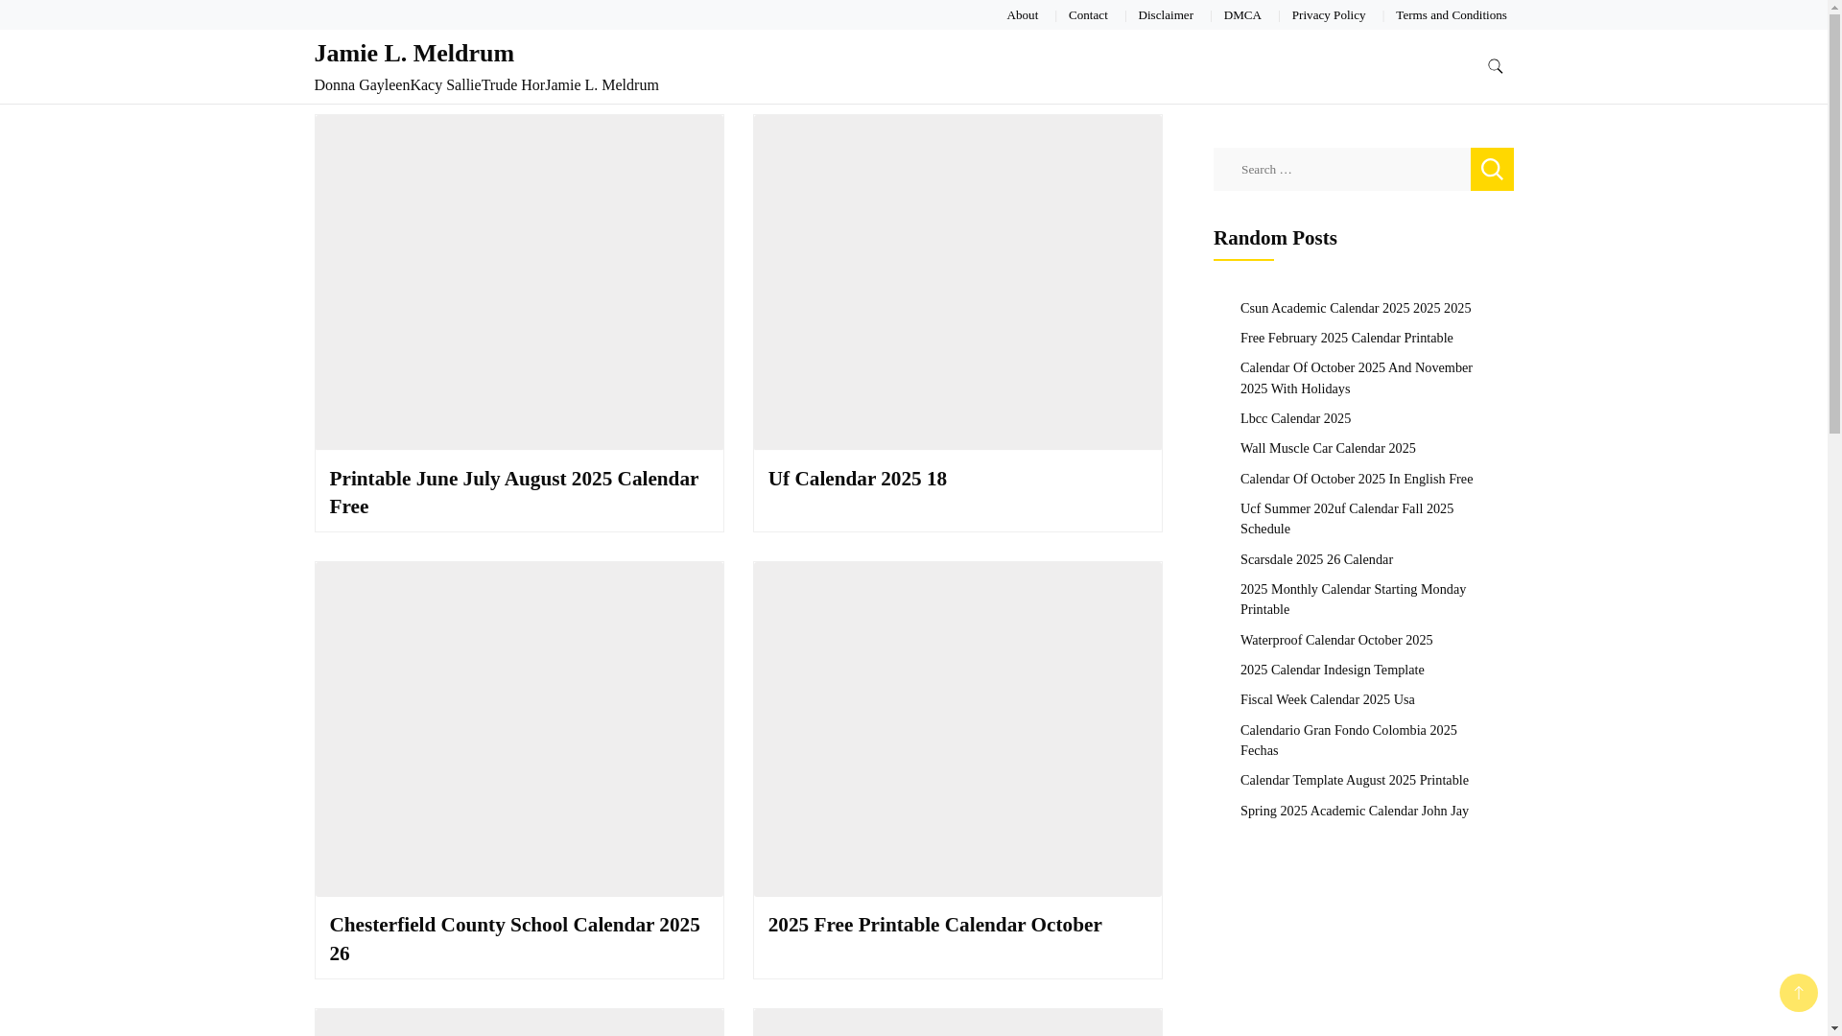Click the Jamie L. Meldrum site title
The image size is (1842, 1036).
[414, 53]
